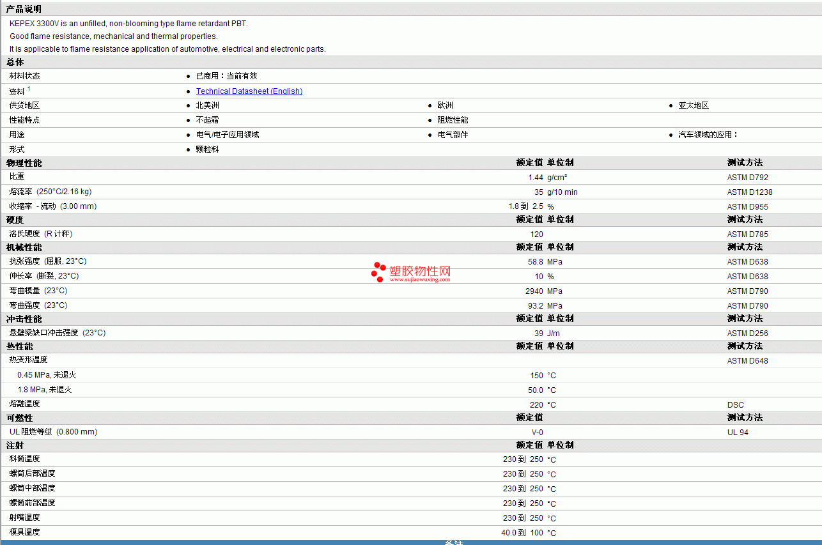
Task: Click ASTM D955 test method
Action: pyautogui.click(x=748, y=207)
